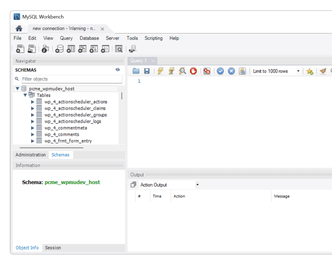Image resolution: width=332 pixels, height=266 pixels.
Task: Select the Schemas tab
Action: 60,155
